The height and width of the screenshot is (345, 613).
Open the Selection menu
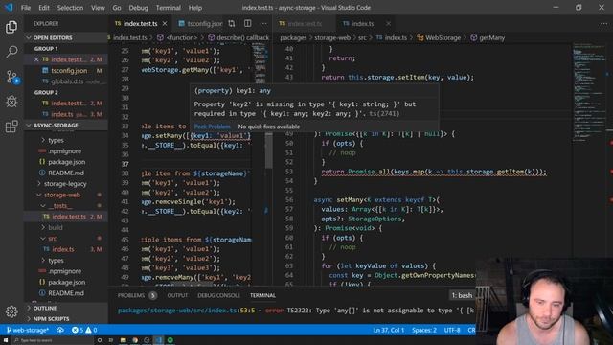click(x=70, y=8)
